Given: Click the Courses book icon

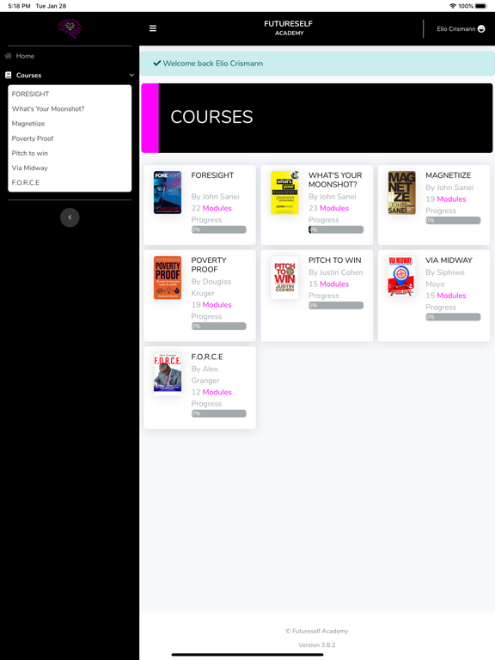Looking at the screenshot, I should 8,75.
